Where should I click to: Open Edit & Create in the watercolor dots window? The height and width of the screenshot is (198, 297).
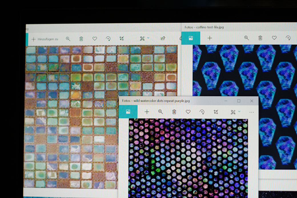pyautogui.click(x=233, y=112)
